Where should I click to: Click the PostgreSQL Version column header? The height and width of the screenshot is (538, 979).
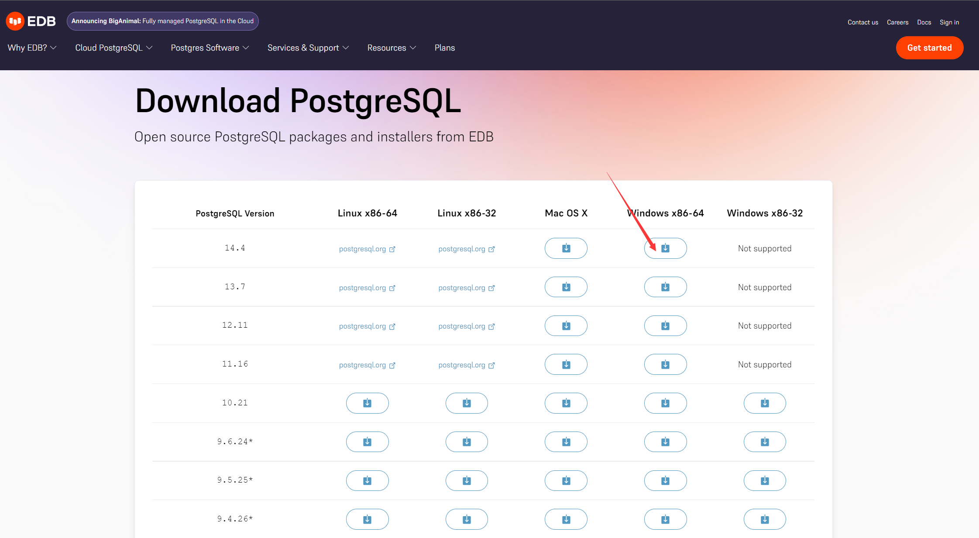(x=235, y=213)
